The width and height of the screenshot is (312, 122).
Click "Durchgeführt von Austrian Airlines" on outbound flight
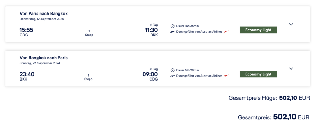[x=199, y=32]
